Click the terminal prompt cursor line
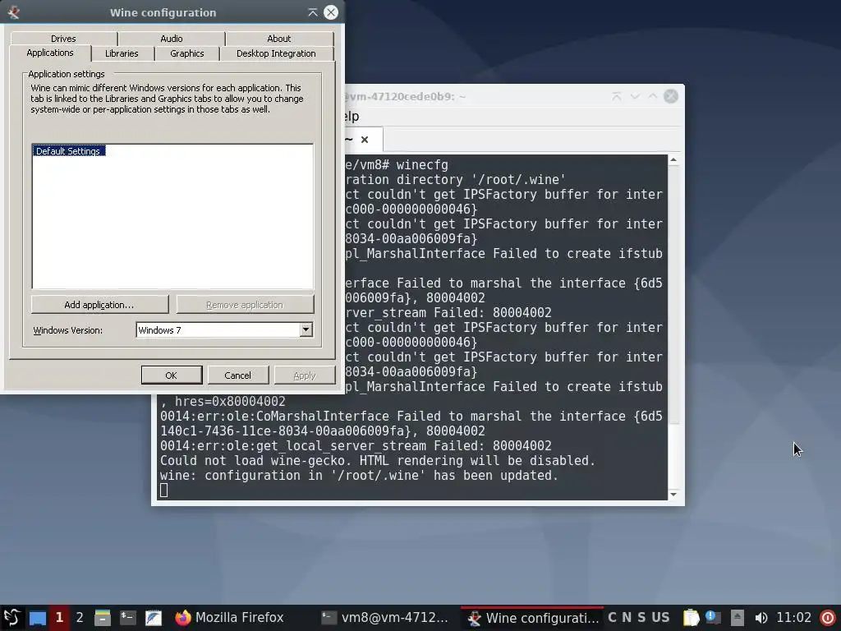This screenshot has height=631, width=841. pyautogui.click(x=164, y=490)
